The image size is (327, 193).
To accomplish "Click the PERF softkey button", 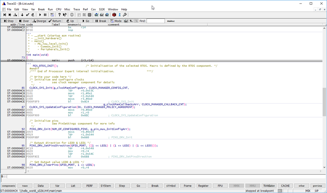I will tap(89, 186).
